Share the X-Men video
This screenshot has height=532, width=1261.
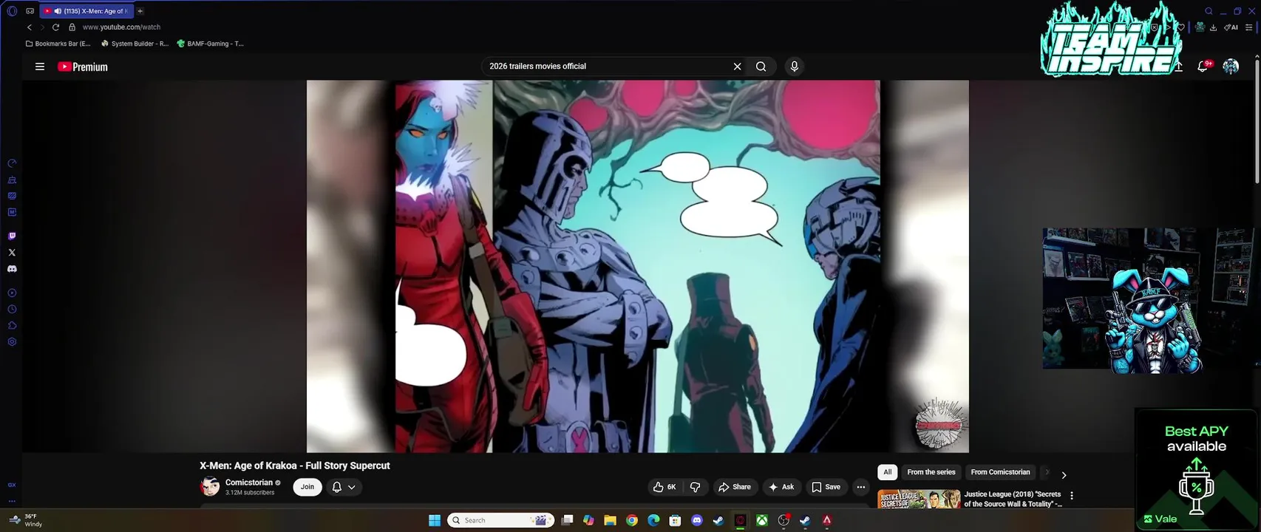tap(735, 487)
